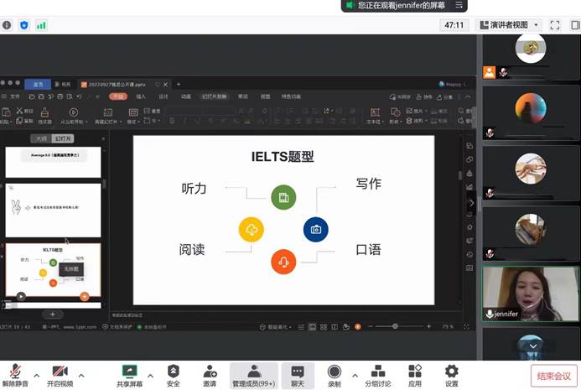Viewport: 581px width, 390px height.
Task: Open 分组讨论 breakout rooms
Action: pos(377,376)
